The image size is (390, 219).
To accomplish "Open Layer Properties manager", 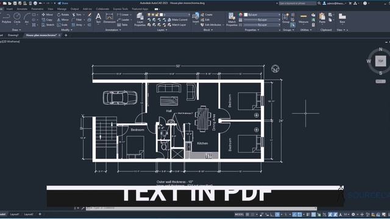I will pos(140,19).
